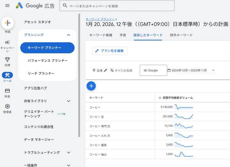Viewport: 230px width, 167px height.
Task: Open データ マネージャー
Action: tap(39, 139)
